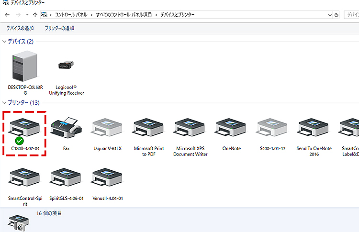The width and height of the screenshot is (359, 232).
Task: Collapse the デバイス (2) group
Action: 4,42
